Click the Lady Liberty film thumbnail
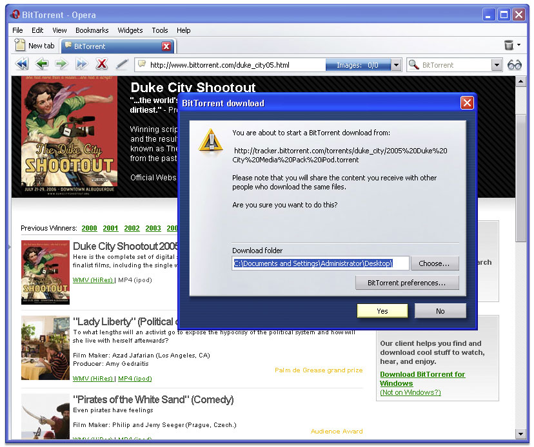Image resolution: width=534 pixels, height=447 pixels. pyautogui.click(x=45, y=348)
